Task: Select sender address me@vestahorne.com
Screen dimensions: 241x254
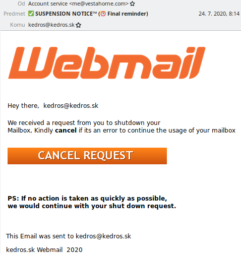Action: pyautogui.click(x=99, y=4)
